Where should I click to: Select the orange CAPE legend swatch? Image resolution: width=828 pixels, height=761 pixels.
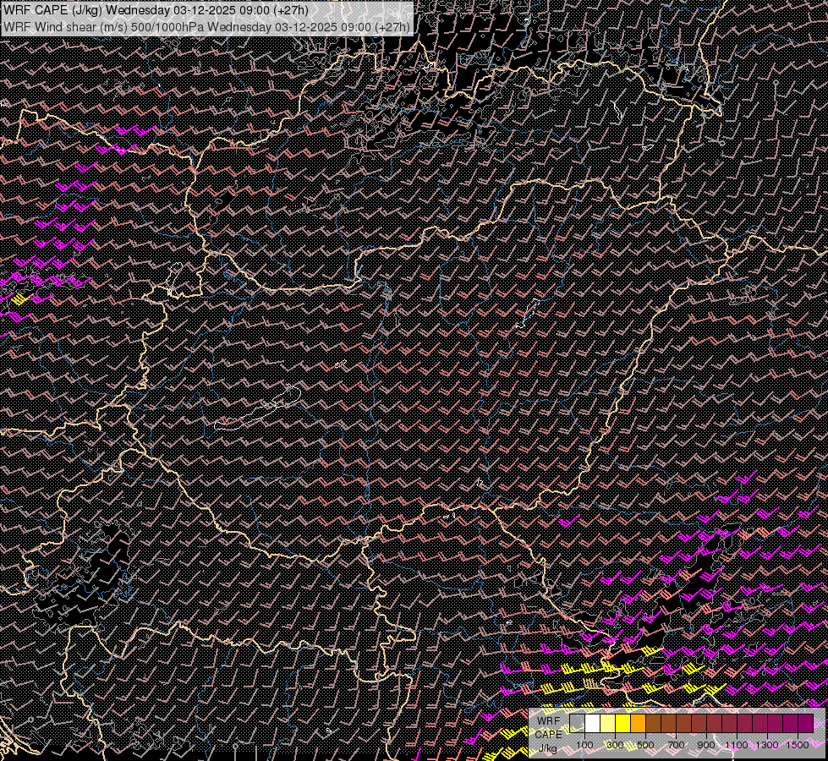tap(639, 723)
